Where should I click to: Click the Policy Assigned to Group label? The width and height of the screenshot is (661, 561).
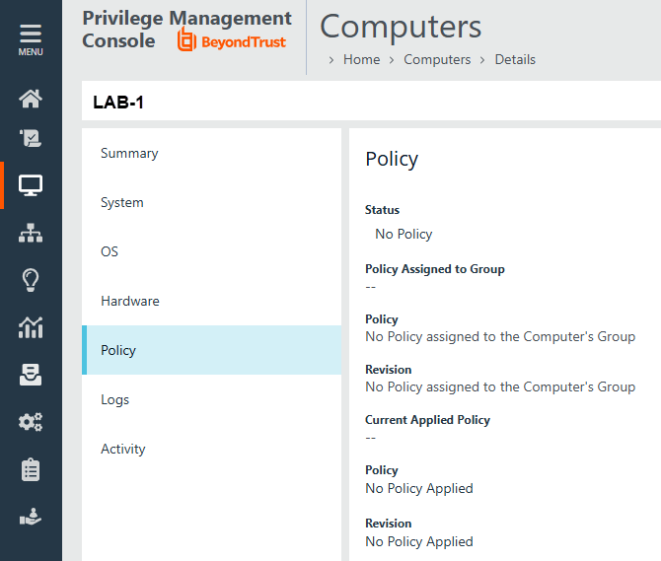click(435, 269)
